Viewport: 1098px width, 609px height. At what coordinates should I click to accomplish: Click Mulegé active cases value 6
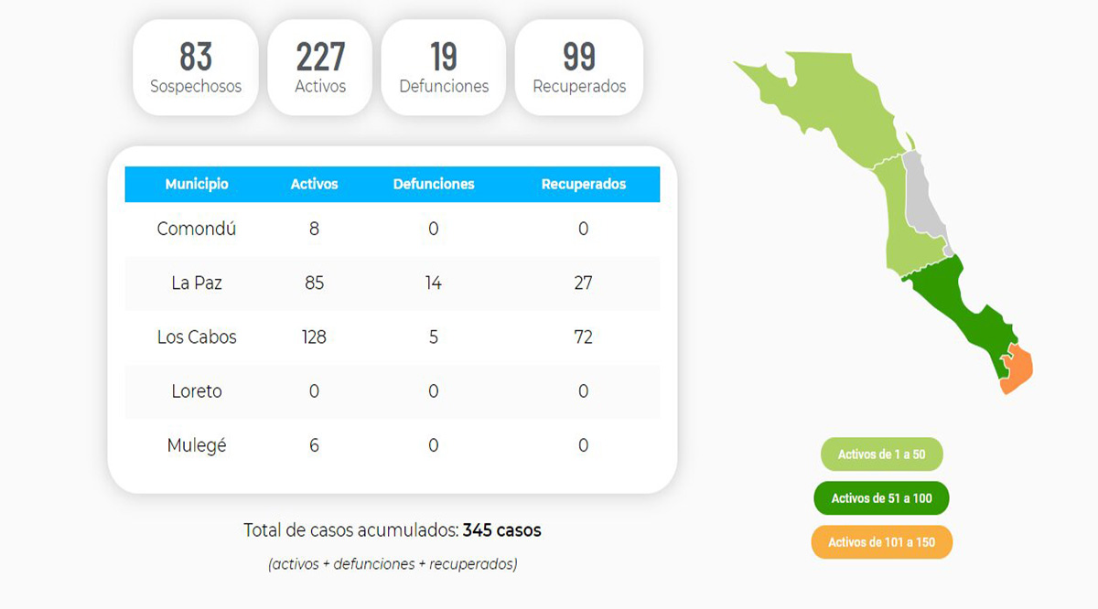[x=314, y=445]
